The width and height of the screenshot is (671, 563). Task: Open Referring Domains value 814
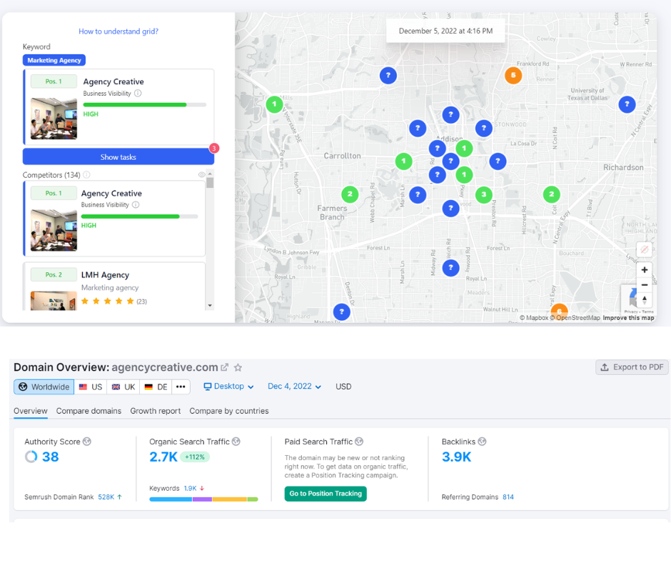(x=508, y=497)
